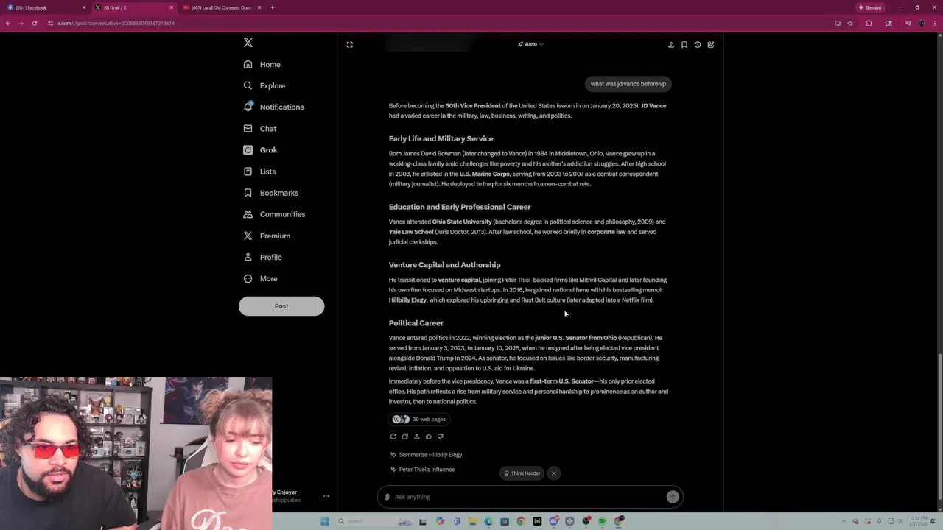This screenshot has width=943, height=530.
Task: Click the 'Education and Early Professional Career' heading
Action: 460,208
